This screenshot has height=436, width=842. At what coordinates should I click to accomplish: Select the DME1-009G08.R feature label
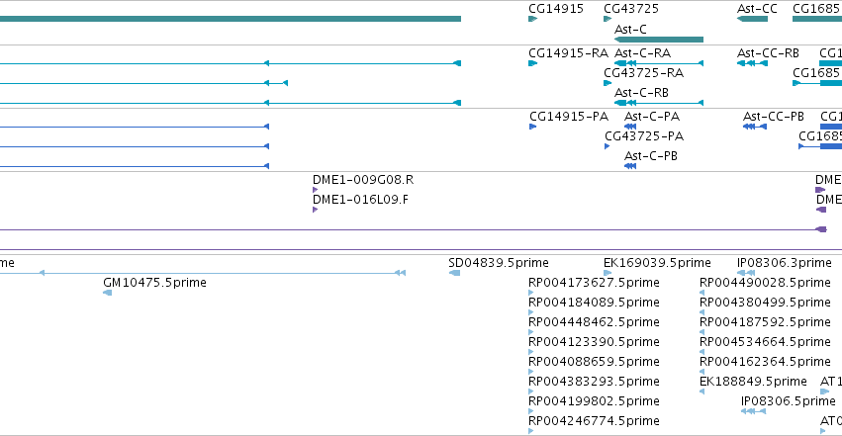[363, 180]
